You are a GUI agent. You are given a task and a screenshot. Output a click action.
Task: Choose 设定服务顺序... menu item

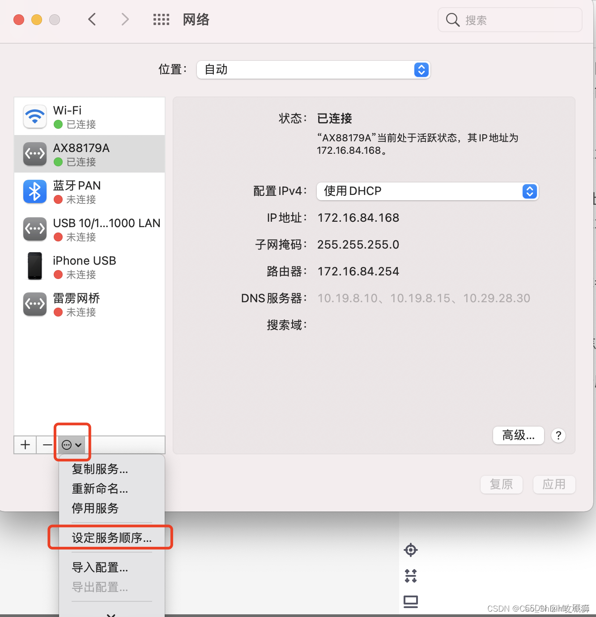[x=112, y=537]
